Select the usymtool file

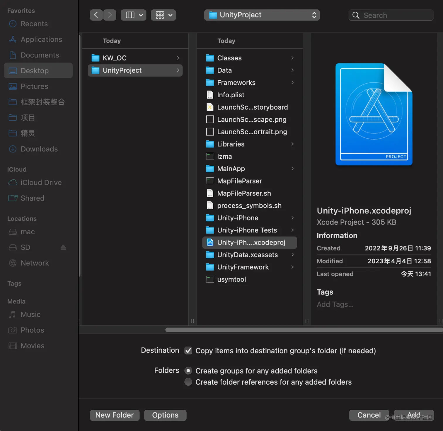(x=250, y=279)
